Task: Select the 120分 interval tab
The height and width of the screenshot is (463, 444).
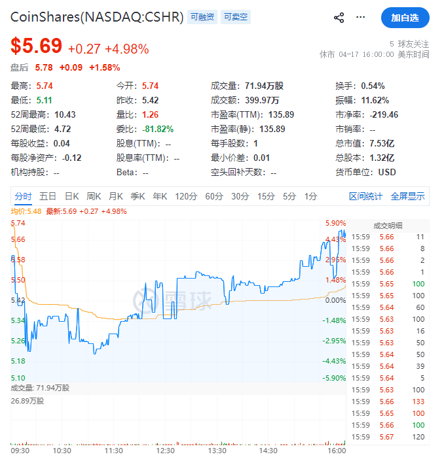Action: coord(185,196)
